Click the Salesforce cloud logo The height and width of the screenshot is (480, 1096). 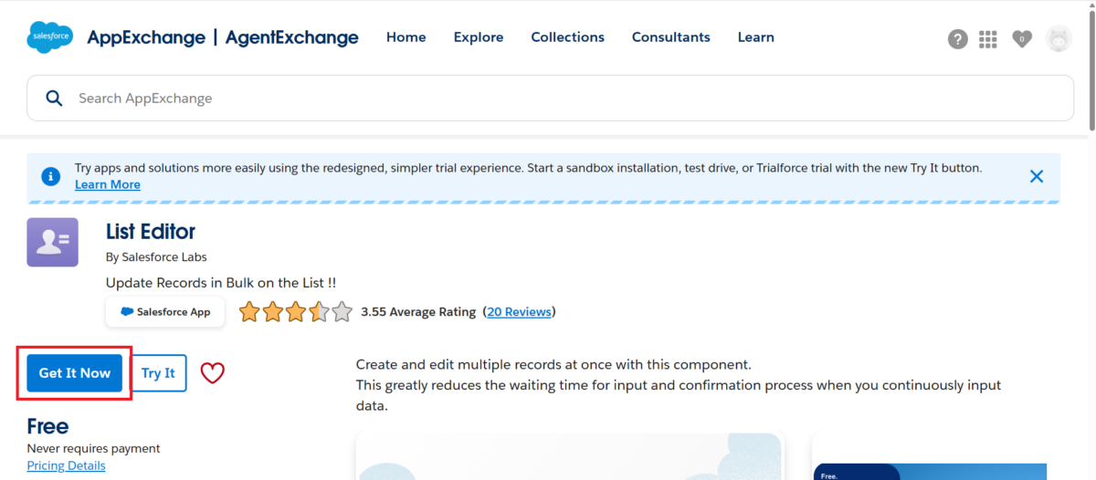click(x=50, y=37)
